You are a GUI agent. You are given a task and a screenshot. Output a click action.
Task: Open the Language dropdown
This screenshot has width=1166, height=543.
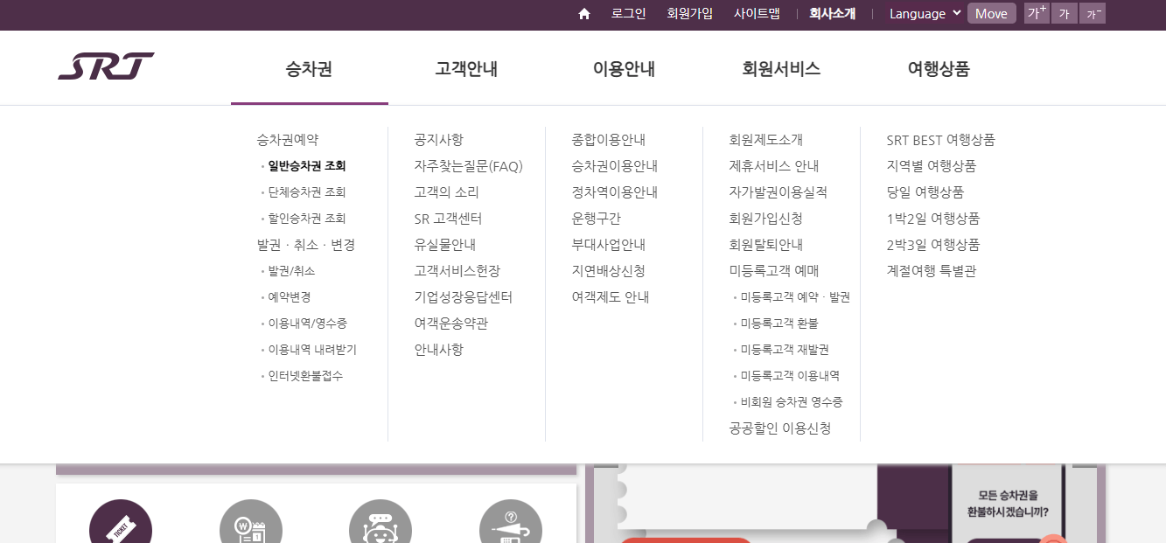(923, 13)
